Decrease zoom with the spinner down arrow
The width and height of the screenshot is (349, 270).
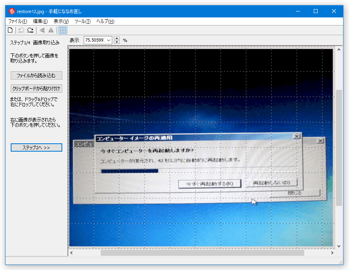point(117,42)
